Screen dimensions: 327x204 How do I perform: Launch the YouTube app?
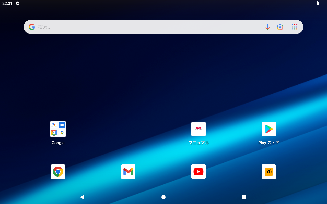point(198,172)
